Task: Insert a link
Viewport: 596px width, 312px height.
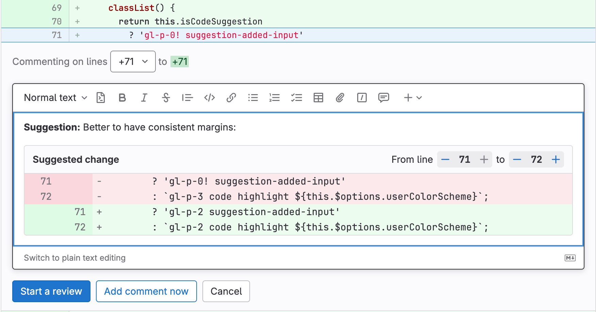Action: point(231,98)
